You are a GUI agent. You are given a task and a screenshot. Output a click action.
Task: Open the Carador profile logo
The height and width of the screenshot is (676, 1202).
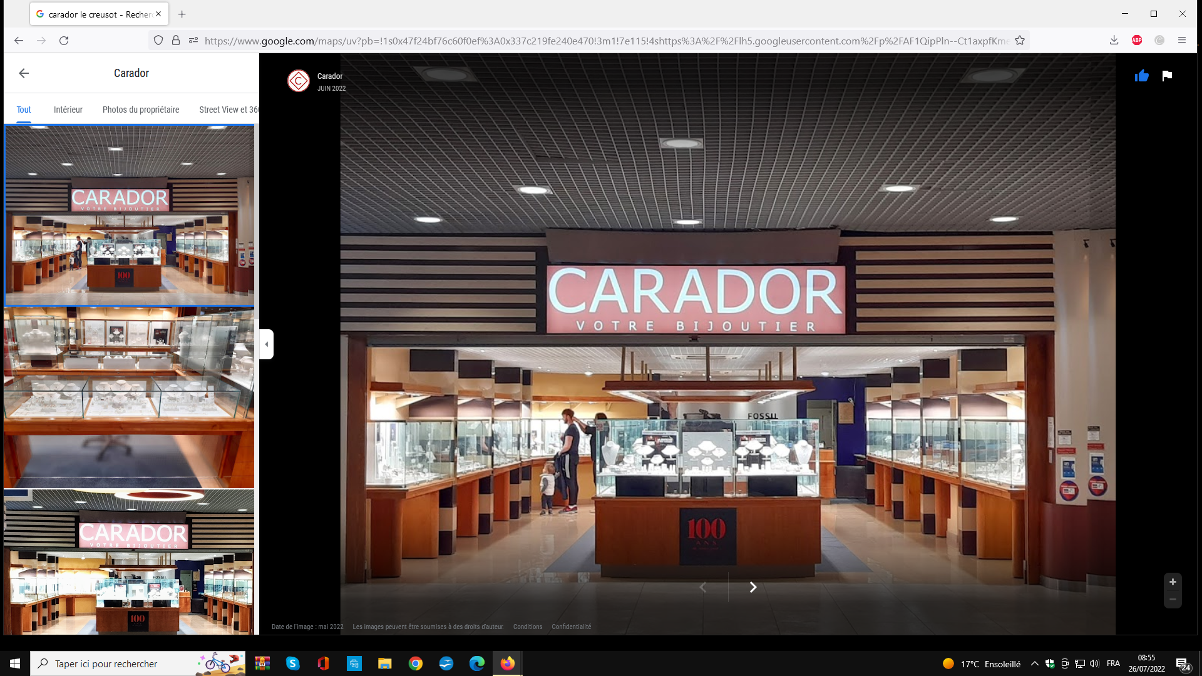tap(299, 81)
